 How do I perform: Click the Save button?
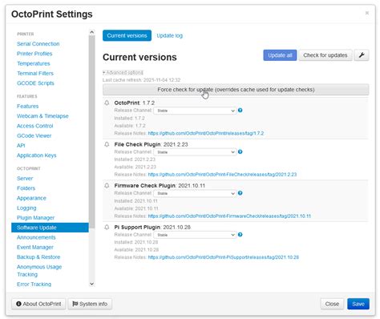[x=358, y=304]
